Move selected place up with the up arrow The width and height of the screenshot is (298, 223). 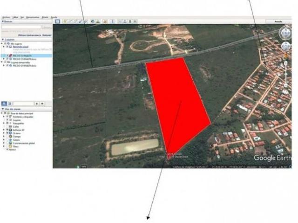click(37, 104)
